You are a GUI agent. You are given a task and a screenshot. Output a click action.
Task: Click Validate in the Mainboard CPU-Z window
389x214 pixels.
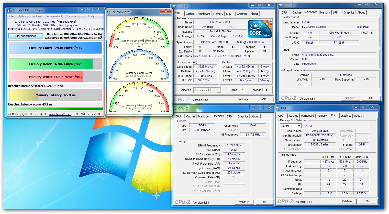350,98
